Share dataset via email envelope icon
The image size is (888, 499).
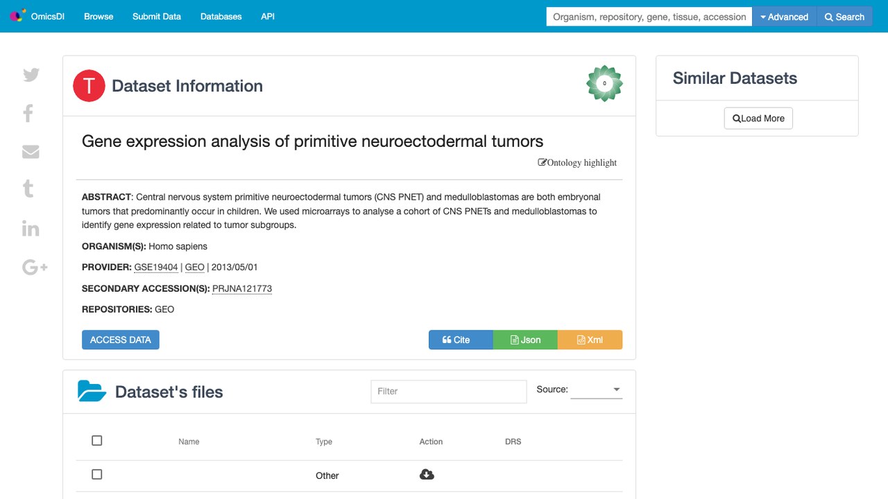[x=31, y=152]
